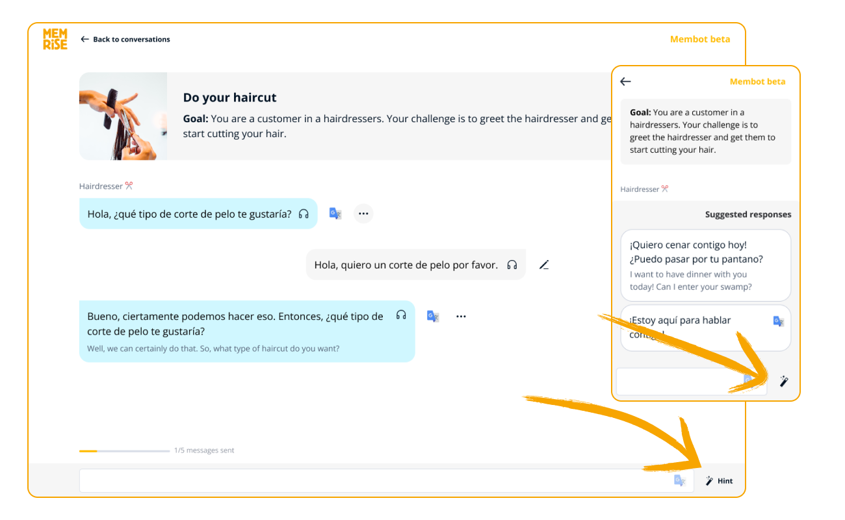Select the '¡Estoy aquí para hablar' suggestion
This screenshot has width=845, height=520.
689,327
